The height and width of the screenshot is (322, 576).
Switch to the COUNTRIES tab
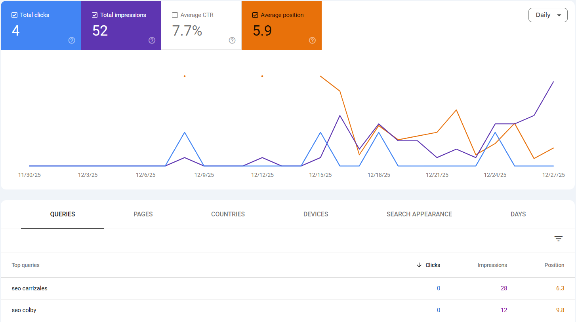tap(228, 214)
